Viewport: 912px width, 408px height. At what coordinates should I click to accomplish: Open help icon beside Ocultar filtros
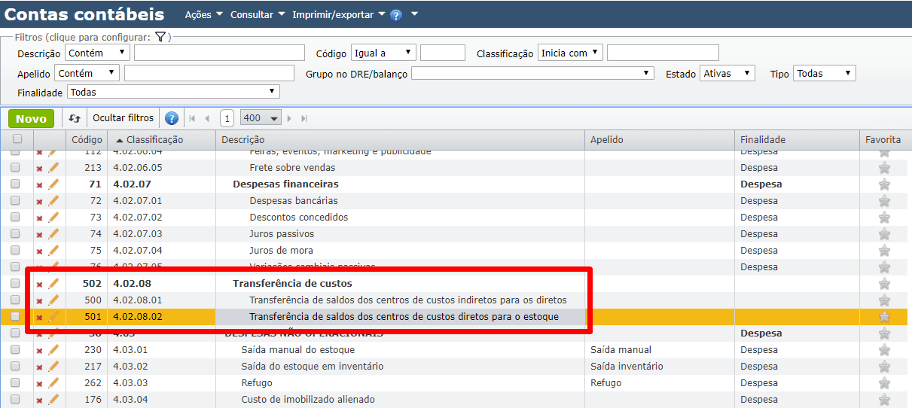coord(172,118)
